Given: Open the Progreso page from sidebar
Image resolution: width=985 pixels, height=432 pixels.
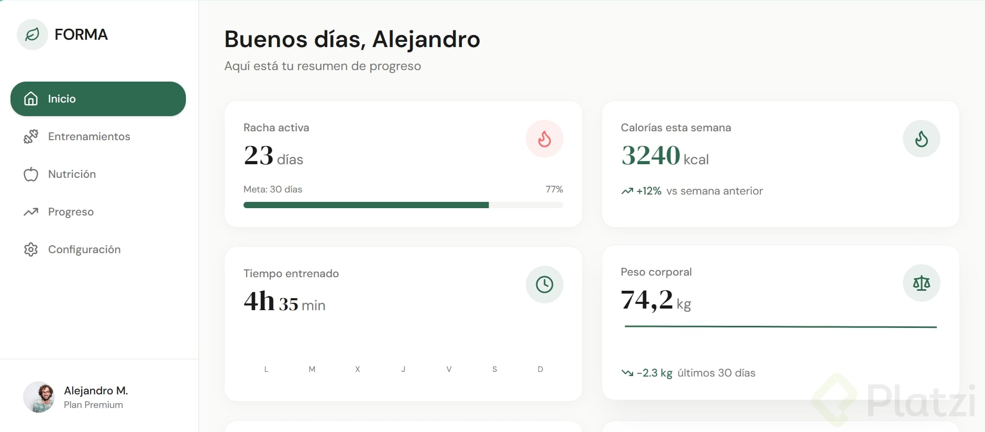Looking at the screenshot, I should [71, 212].
